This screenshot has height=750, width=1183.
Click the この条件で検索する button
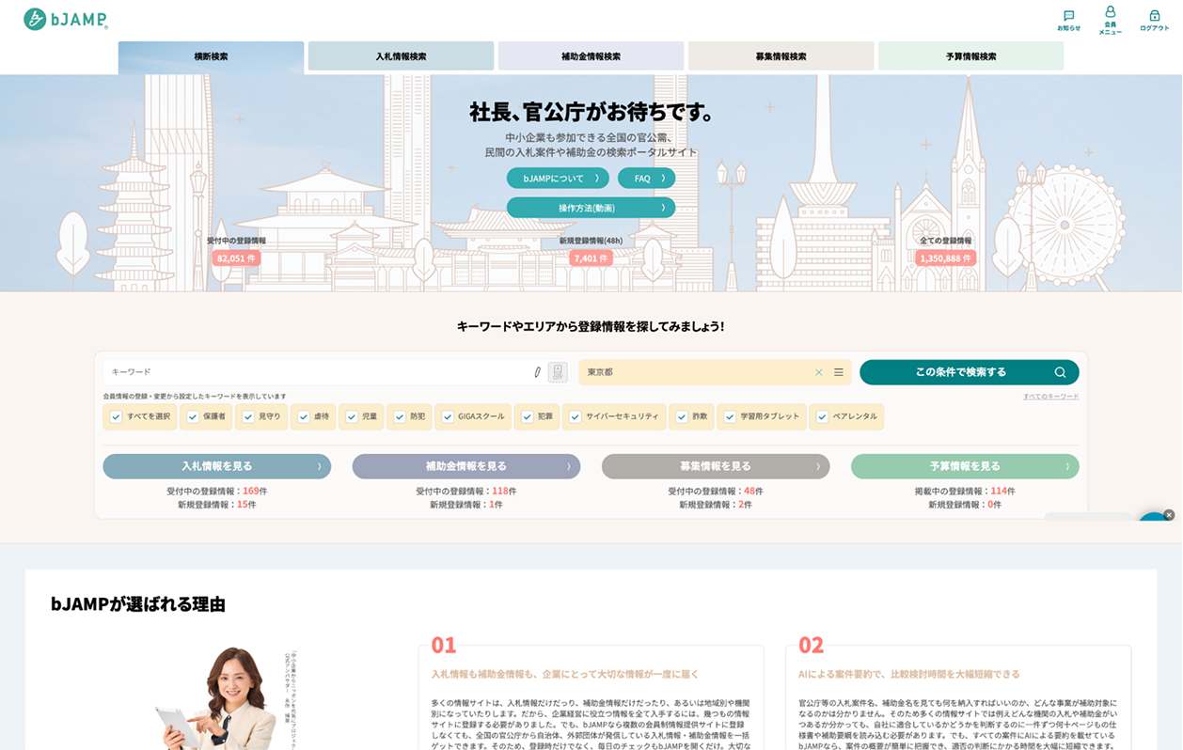(x=970, y=372)
